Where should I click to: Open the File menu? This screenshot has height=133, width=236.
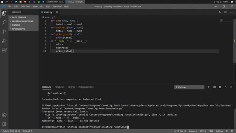[x=9, y=7]
